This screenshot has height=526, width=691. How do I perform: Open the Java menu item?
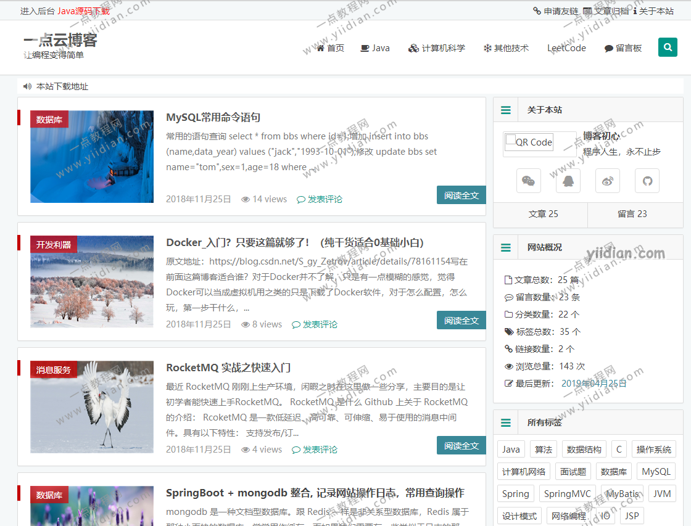click(x=375, y=48)
